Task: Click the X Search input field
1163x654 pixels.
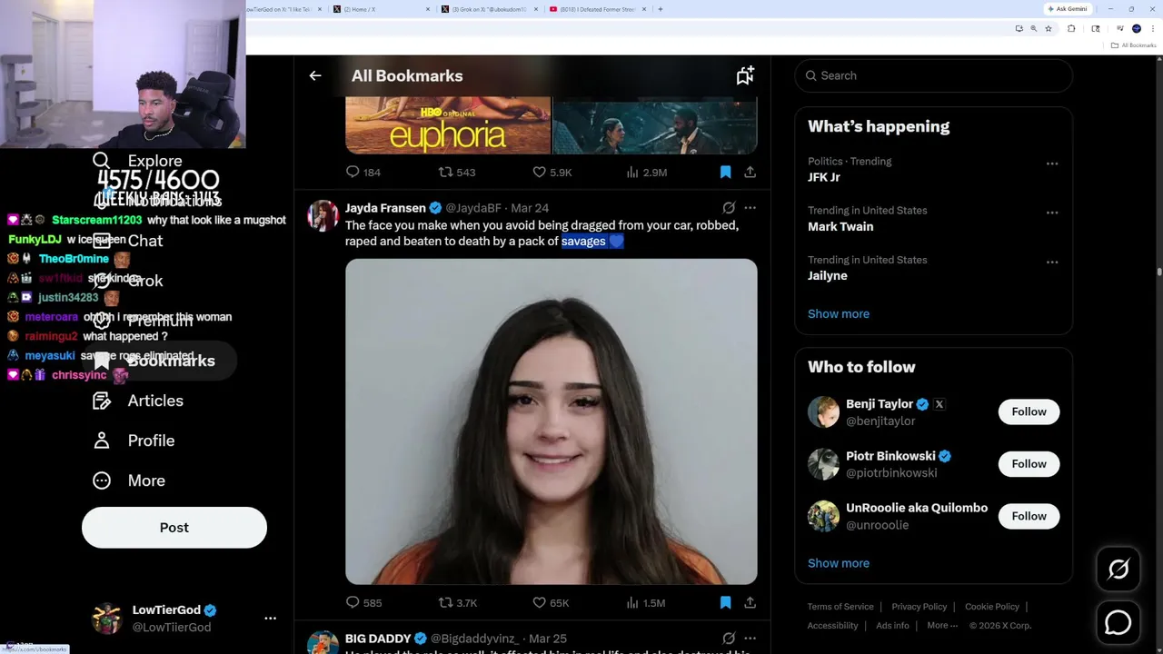Action: coord(933,76)
